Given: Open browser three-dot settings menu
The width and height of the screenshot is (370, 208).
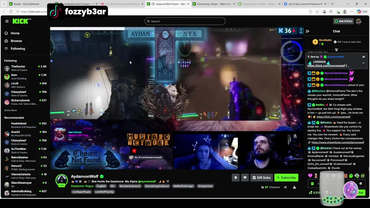Looking at the screenshot, I should 351,12.
